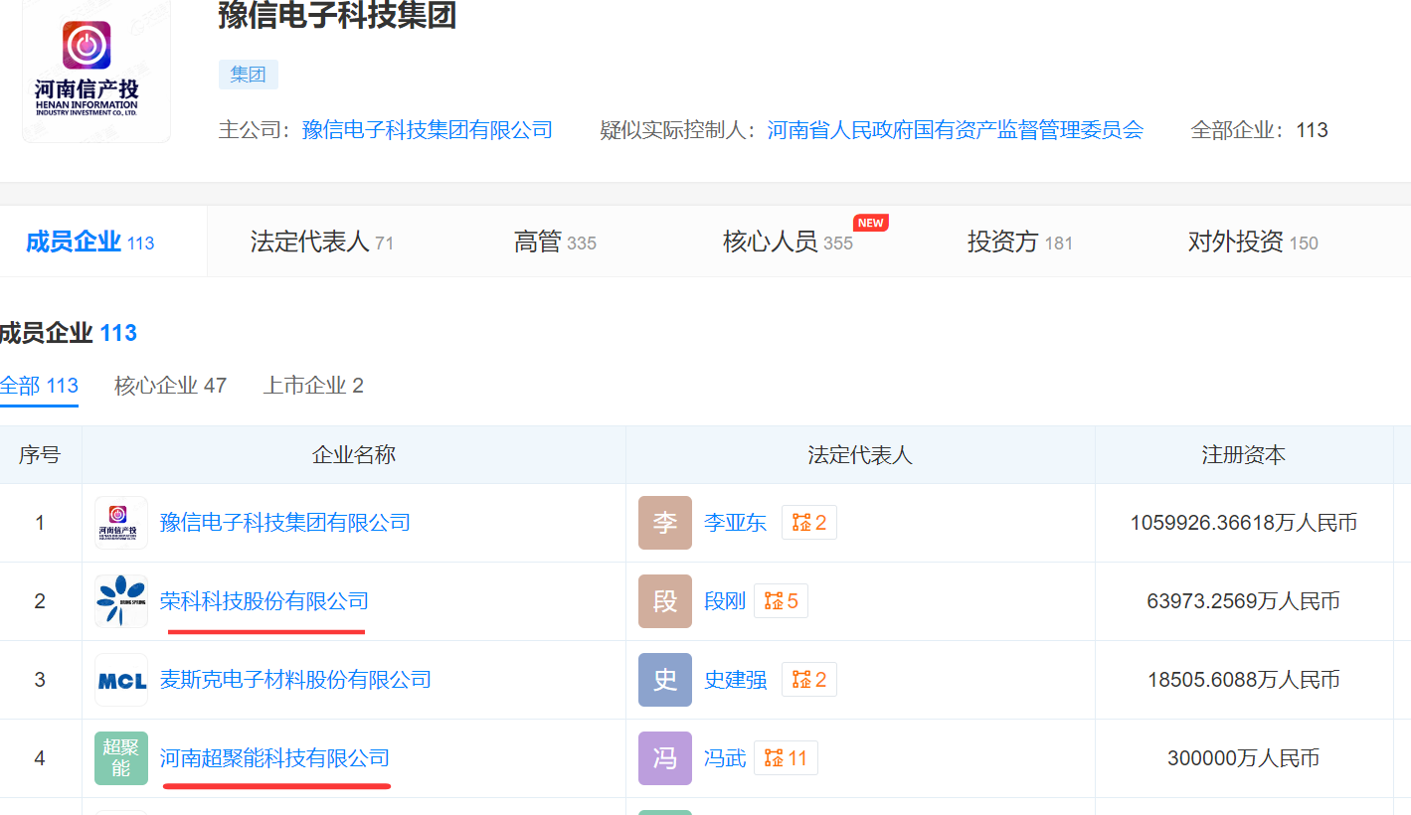Click the 超聚能 green logo icon
The image size is (1411, 815).
point(121,758)
